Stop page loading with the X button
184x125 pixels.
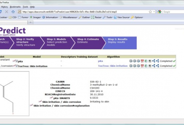click(7, 12)
